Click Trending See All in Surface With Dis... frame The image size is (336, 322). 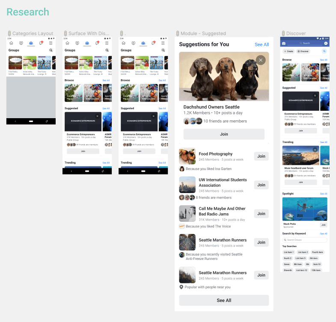[106, 163]
